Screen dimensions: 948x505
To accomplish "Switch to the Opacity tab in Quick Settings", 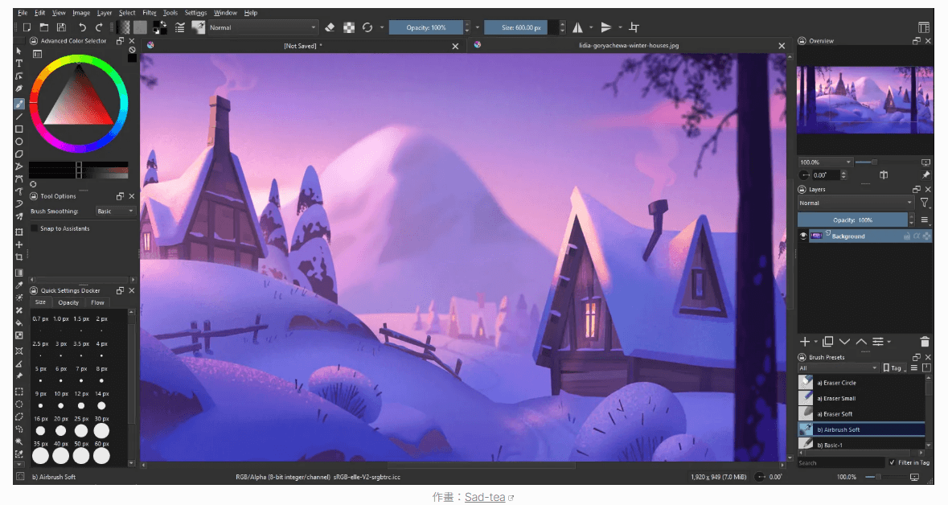I will click(x=68, y=302).
